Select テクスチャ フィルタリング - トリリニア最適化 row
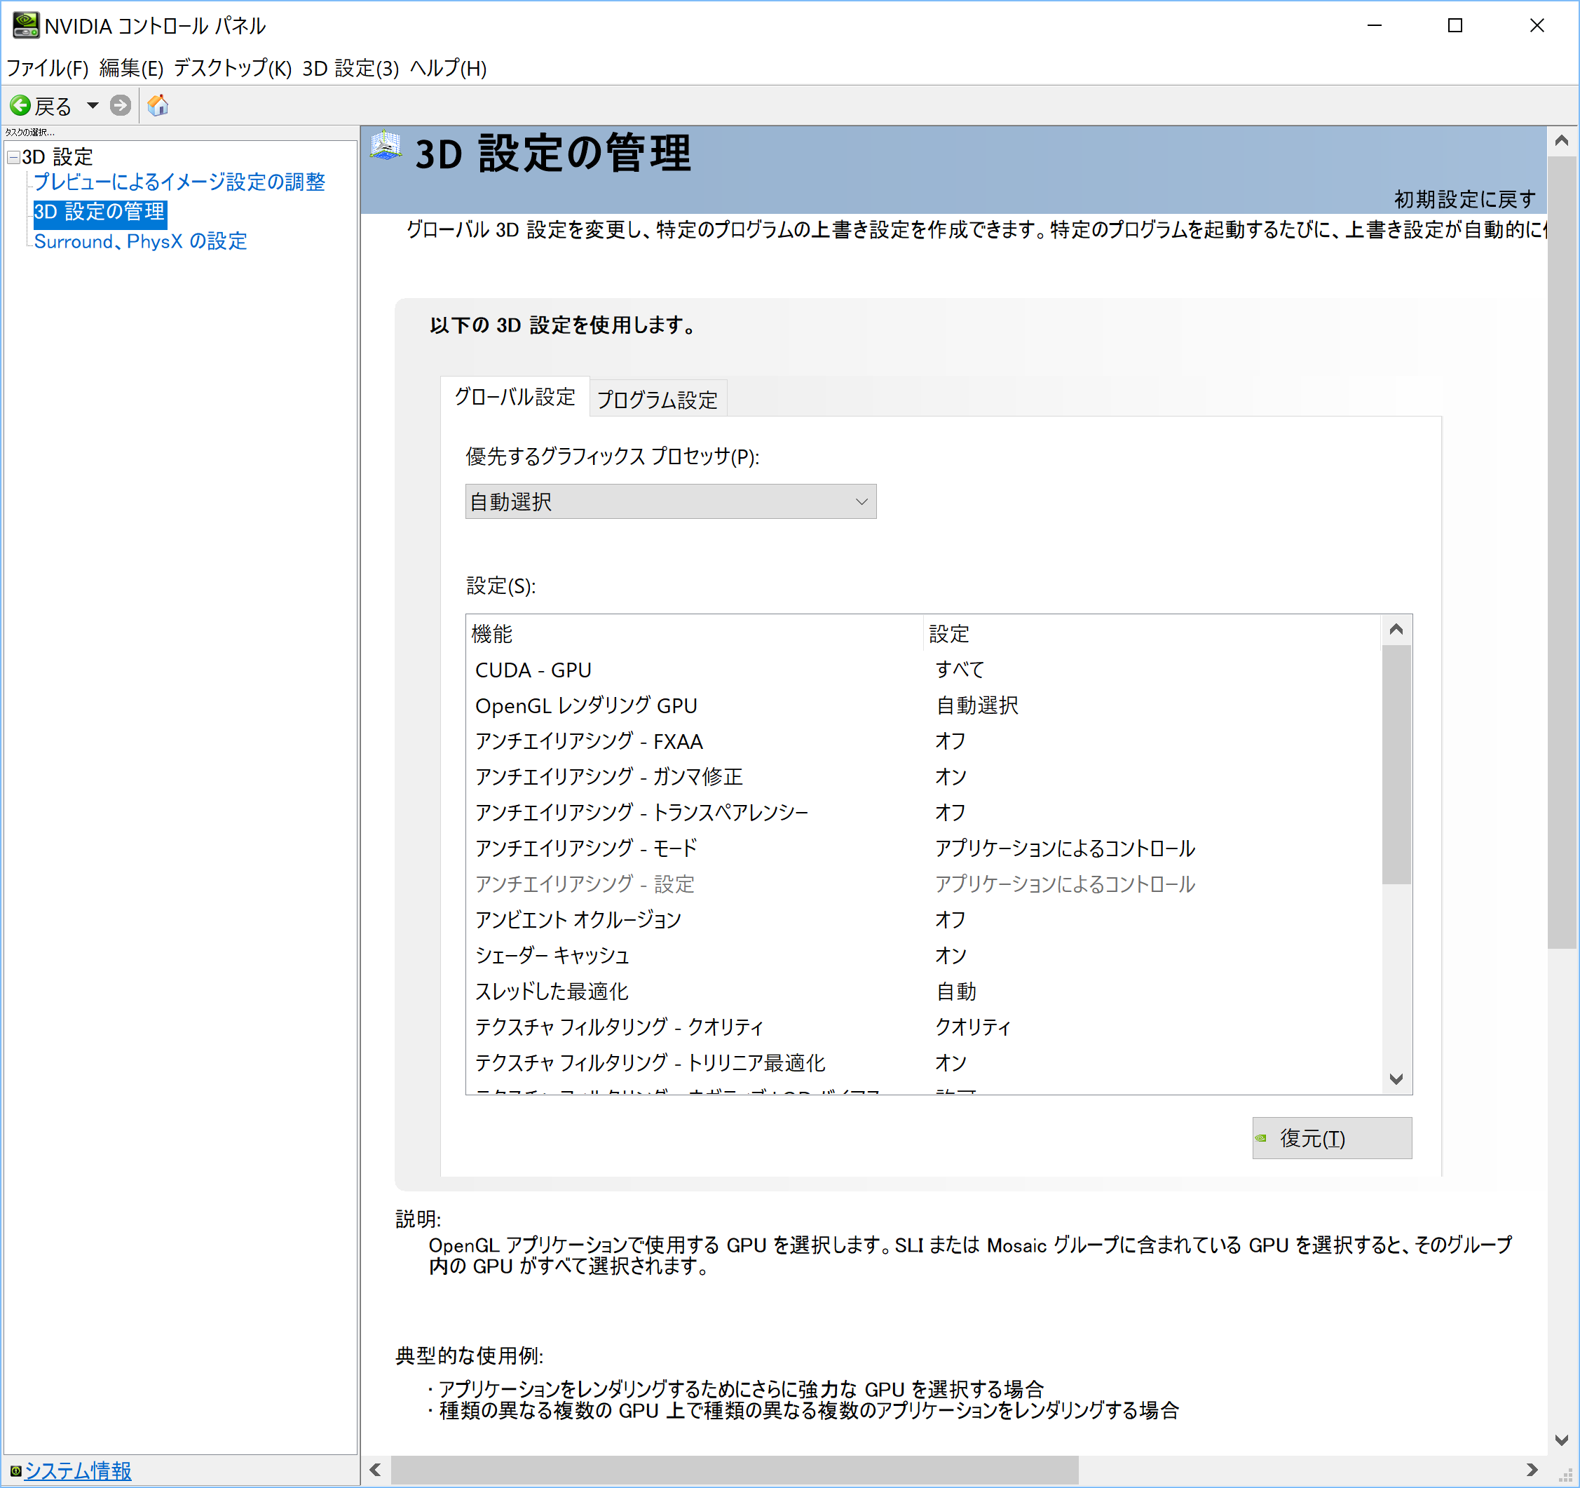This screenshot has height=1488, width=1580. point(923,1063)
